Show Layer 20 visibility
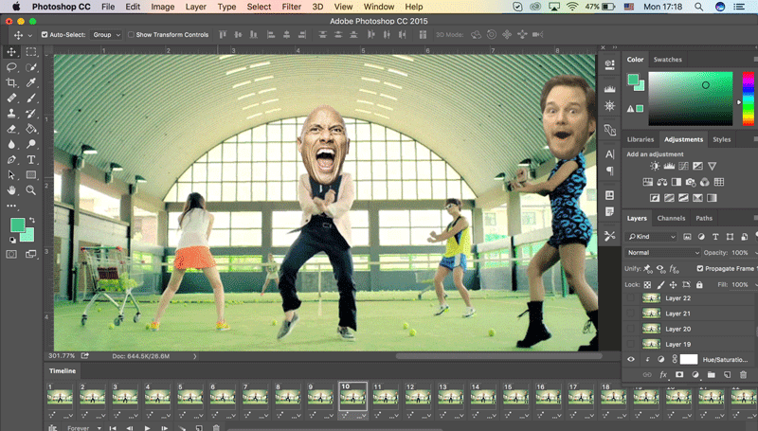 630,329
